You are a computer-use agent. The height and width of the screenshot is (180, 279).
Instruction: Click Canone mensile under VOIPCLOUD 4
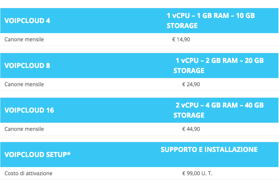point(24,40)
